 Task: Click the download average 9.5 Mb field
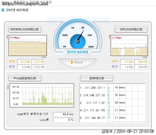point(24,67)
